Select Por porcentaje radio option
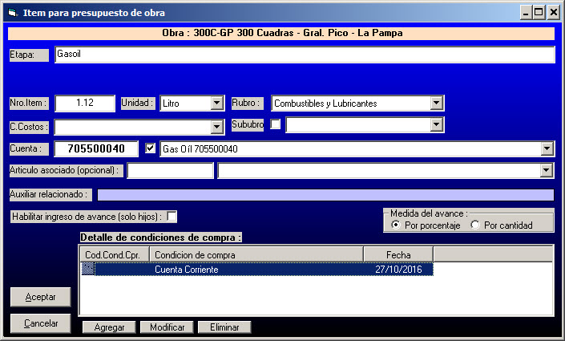Image resolution: width=565 pixels, height=341 pixels. [x=396, y=225]
